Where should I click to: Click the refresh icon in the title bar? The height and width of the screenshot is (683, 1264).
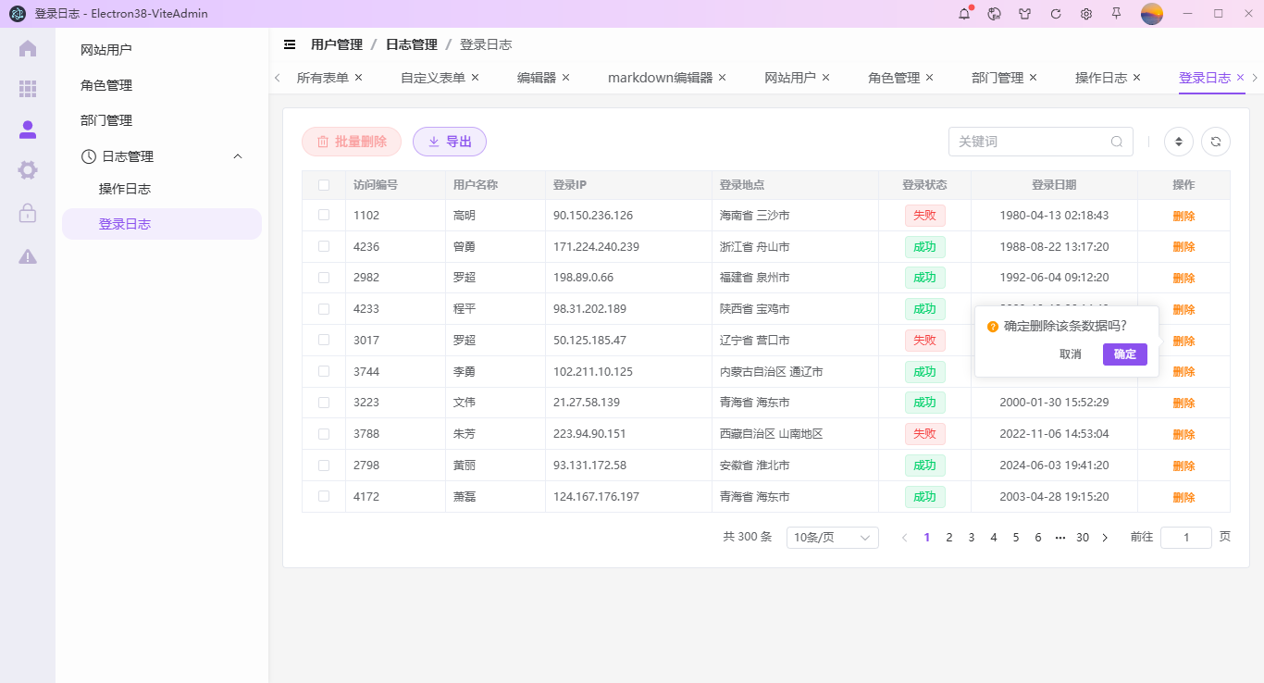coord(1055,14)
